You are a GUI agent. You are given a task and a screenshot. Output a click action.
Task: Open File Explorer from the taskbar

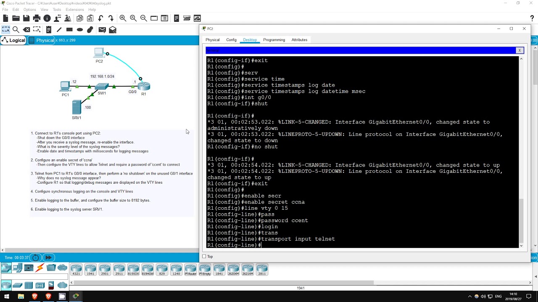tap(21, 297)
